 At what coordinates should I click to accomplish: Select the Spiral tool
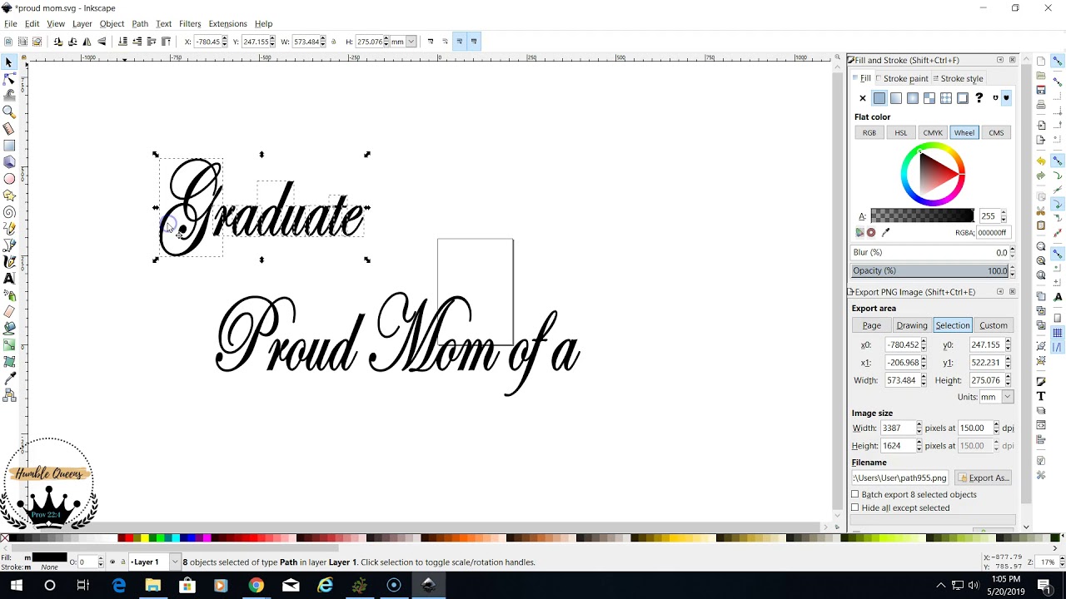(9, 212)
